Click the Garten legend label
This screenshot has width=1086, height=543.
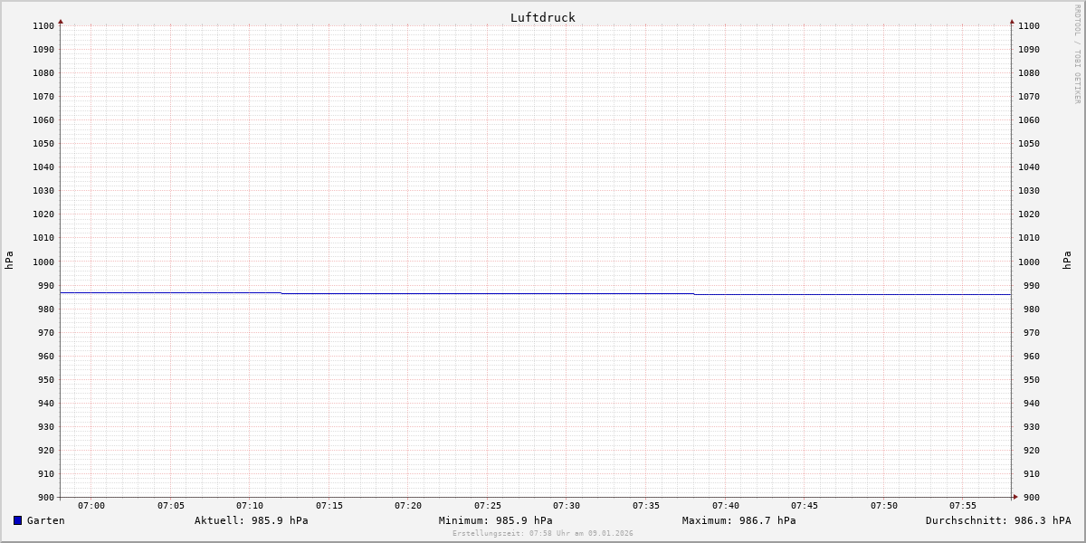[45, 520]
